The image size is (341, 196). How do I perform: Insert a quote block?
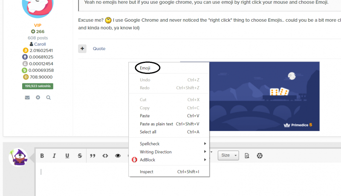92,156
